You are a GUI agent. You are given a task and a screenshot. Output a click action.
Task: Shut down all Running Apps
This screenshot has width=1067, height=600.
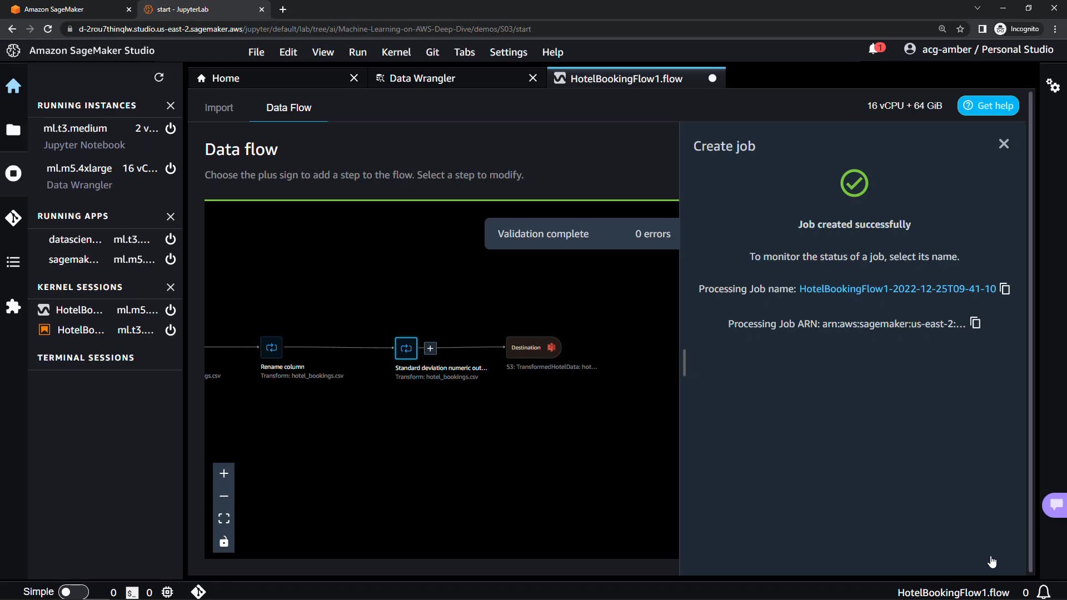(171, 217)
